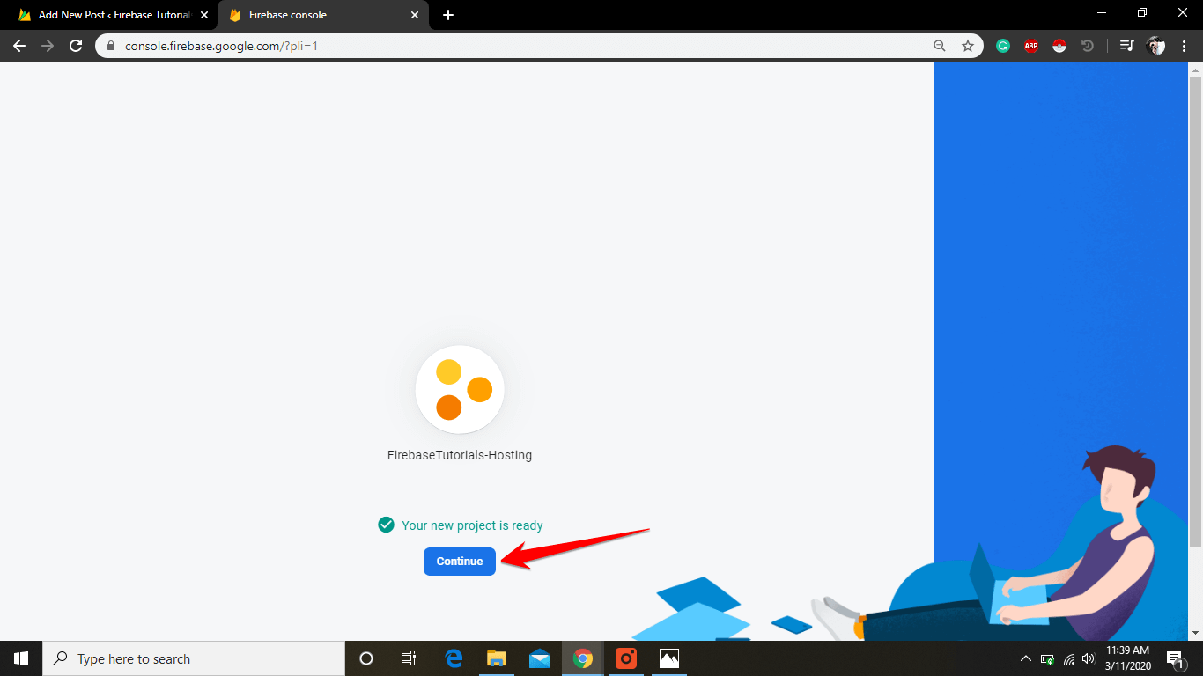Open the Wi-Fi network icon
1203x676 pixels.
1069,658
